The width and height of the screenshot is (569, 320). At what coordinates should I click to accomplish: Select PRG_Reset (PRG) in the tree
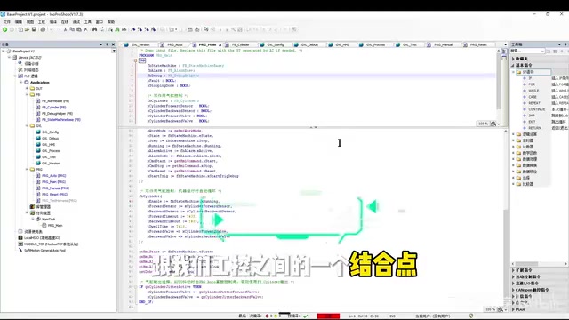click(54, 195)
